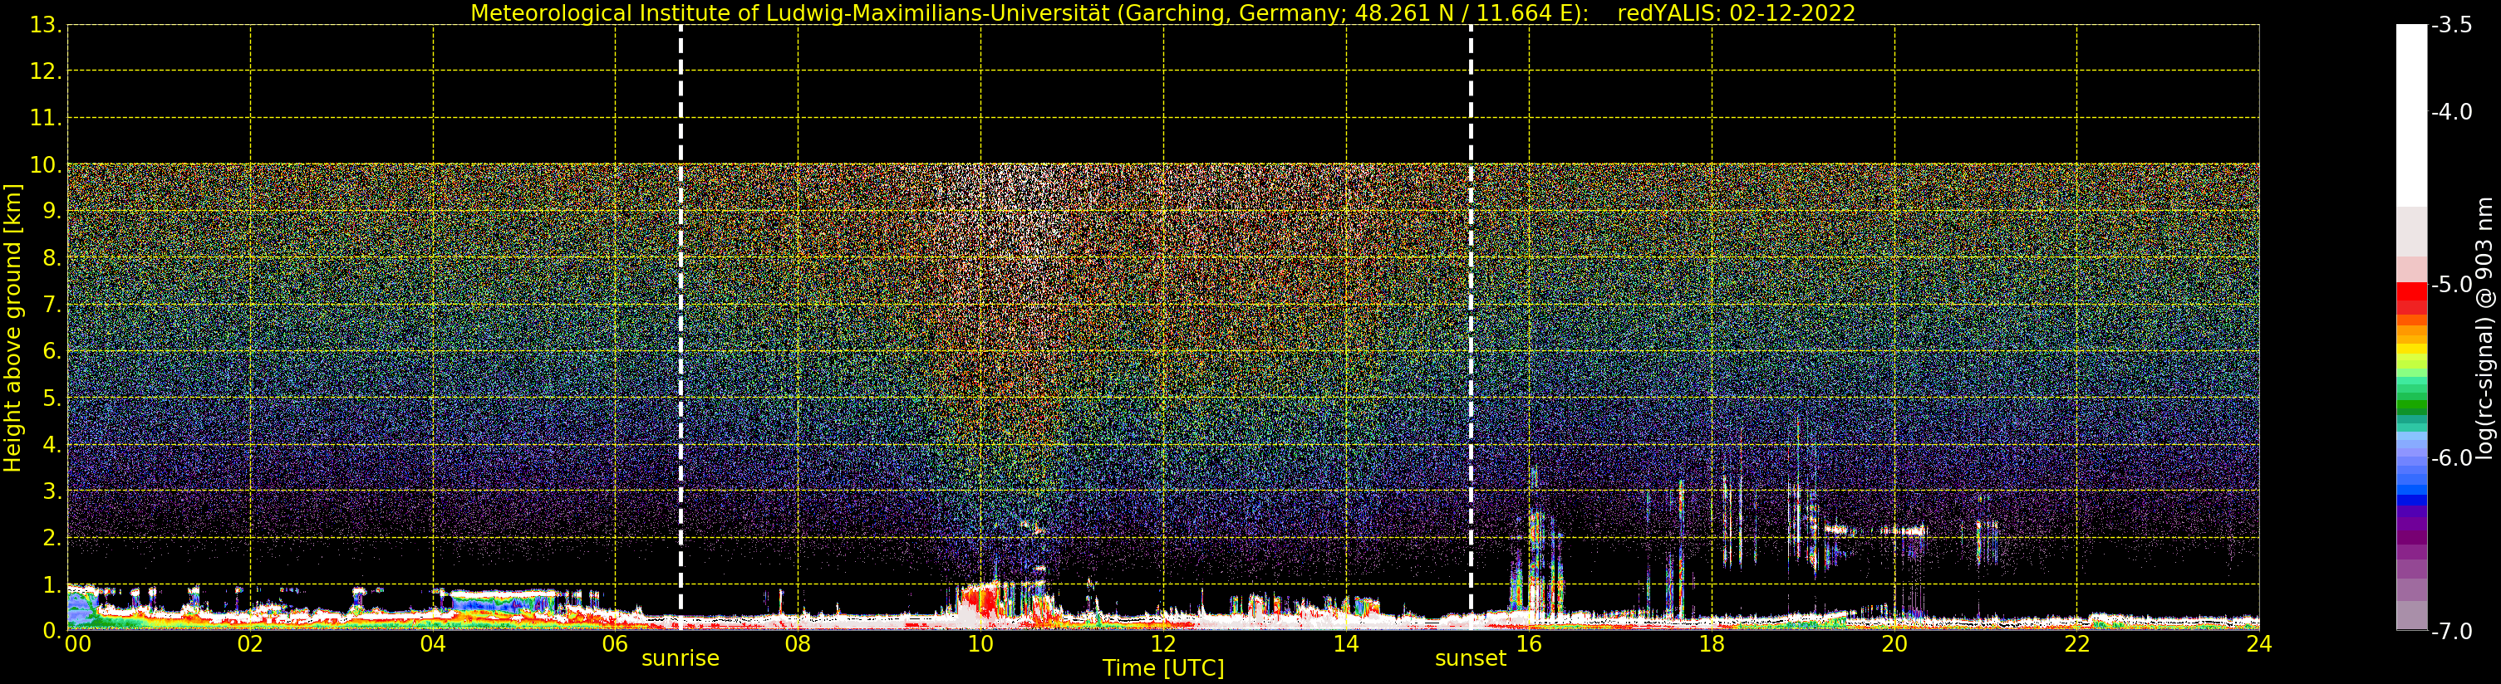This screenshot has width=2501, height=684.
Task: Click the y-axis tick label '1.'
Action: coord(52,585)
